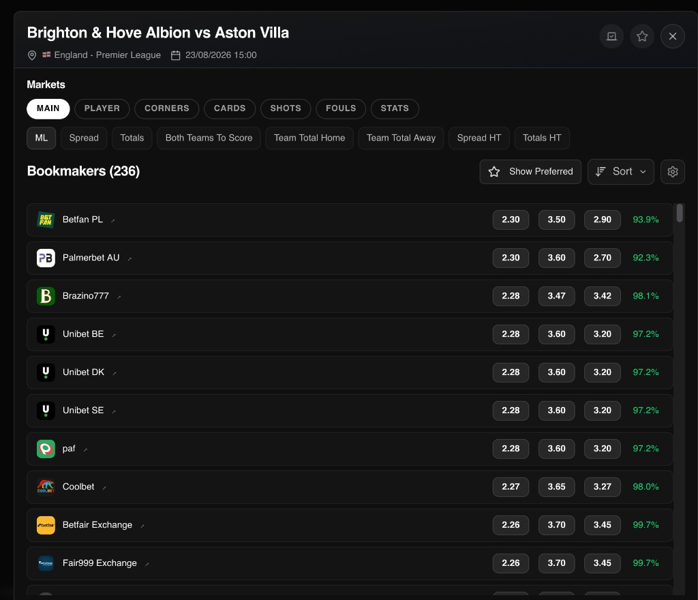Open Coolbet external link arrow
The width and height of the screenshot is (698, 600).
104,487
